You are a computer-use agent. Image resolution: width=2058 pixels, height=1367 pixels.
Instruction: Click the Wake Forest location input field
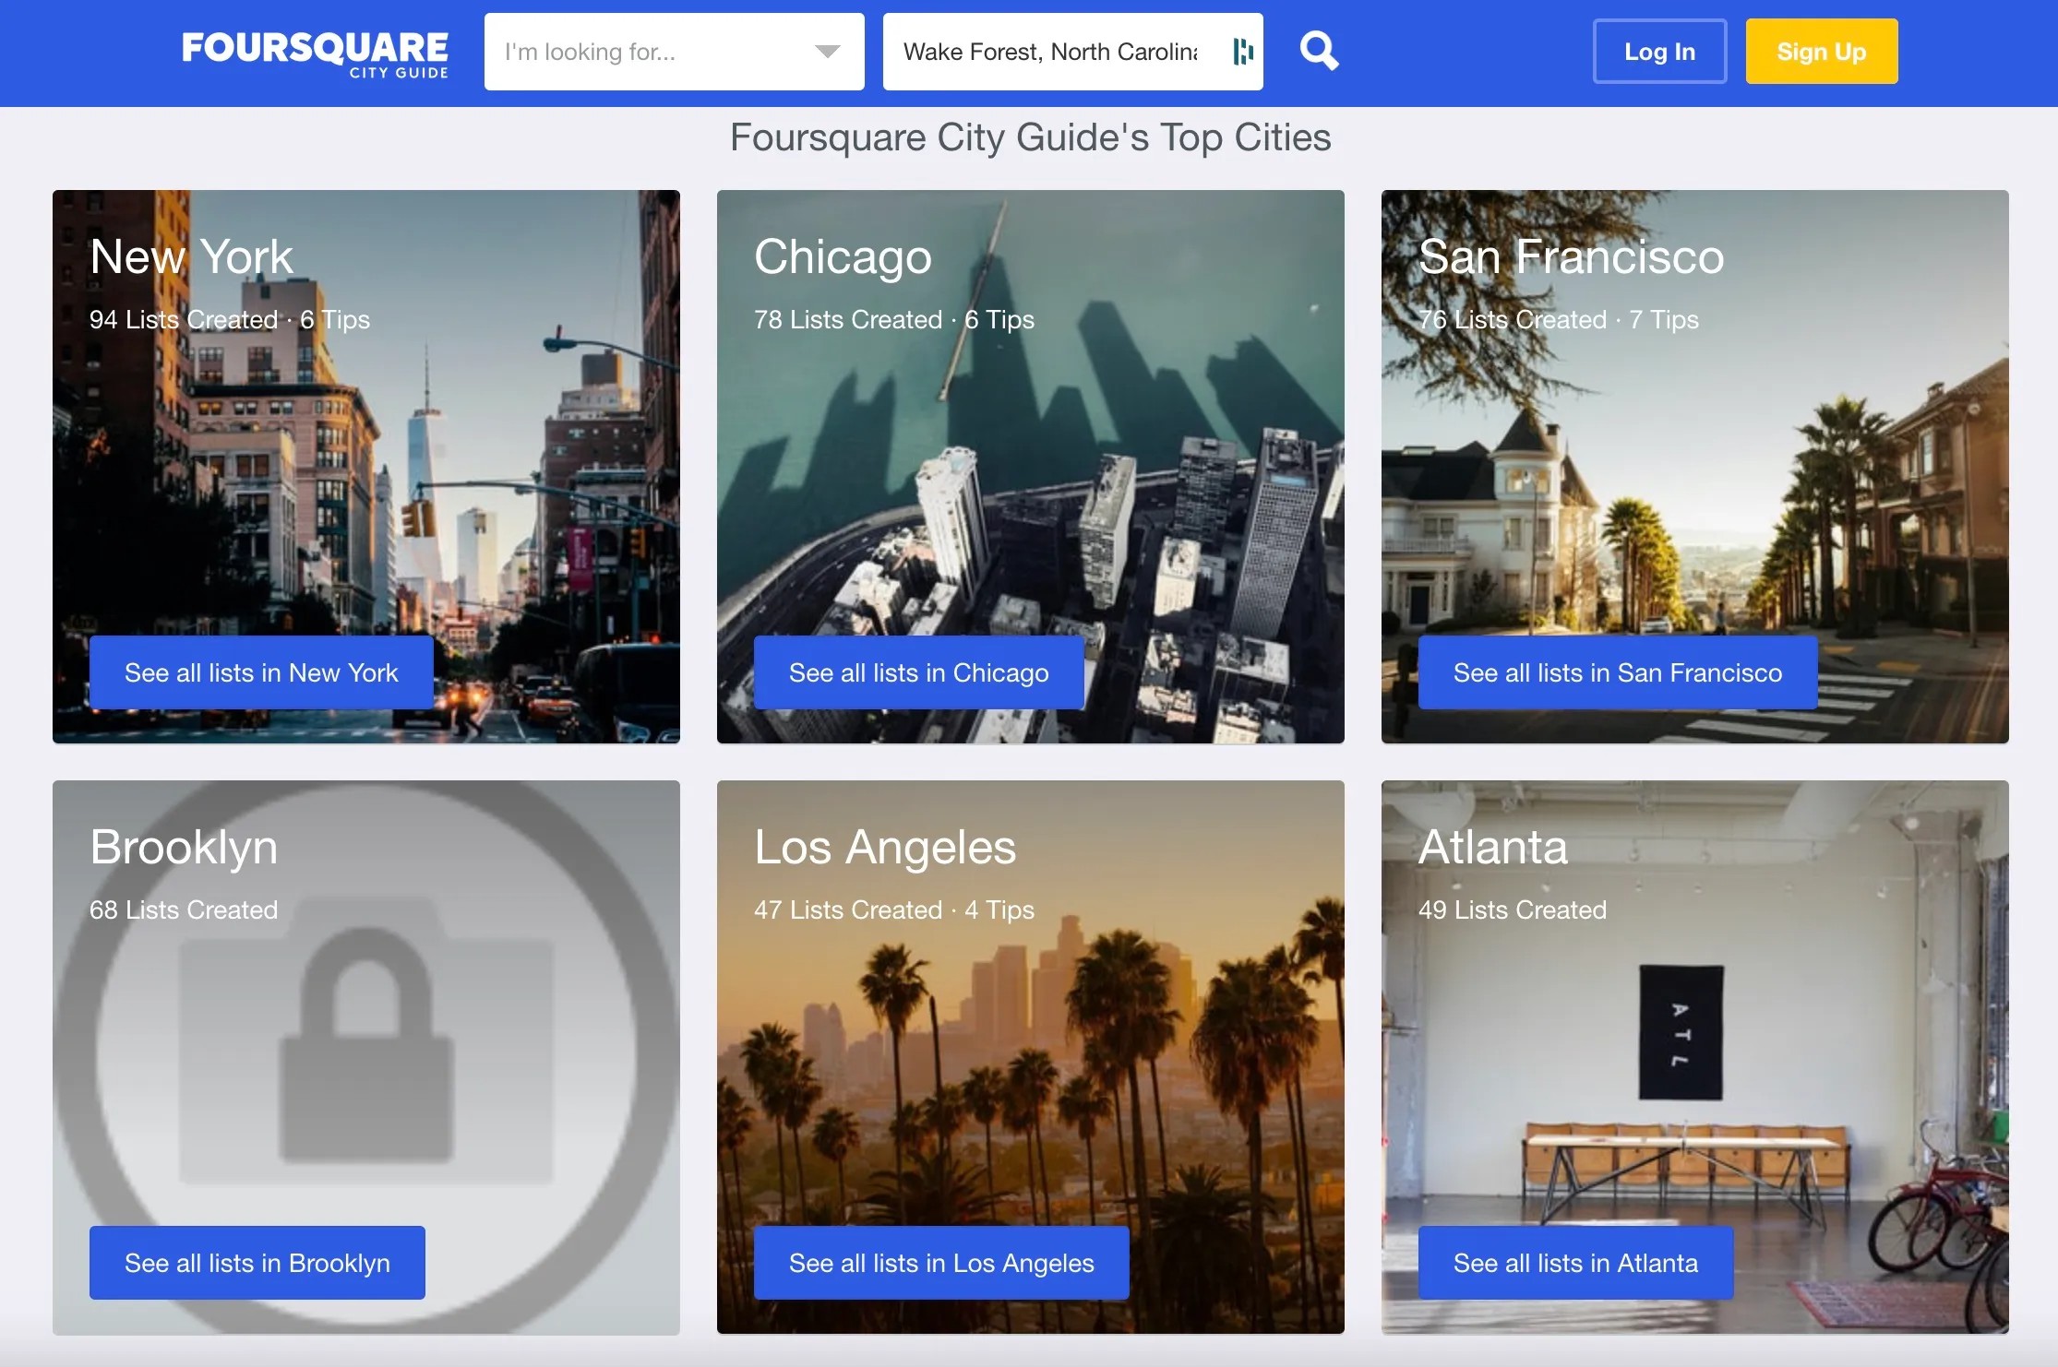(1050, 52)
